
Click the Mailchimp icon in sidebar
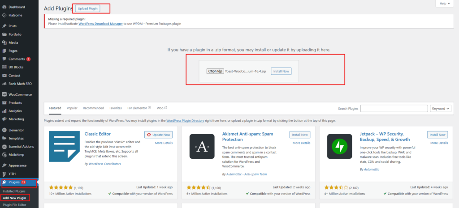click(4, 154)
